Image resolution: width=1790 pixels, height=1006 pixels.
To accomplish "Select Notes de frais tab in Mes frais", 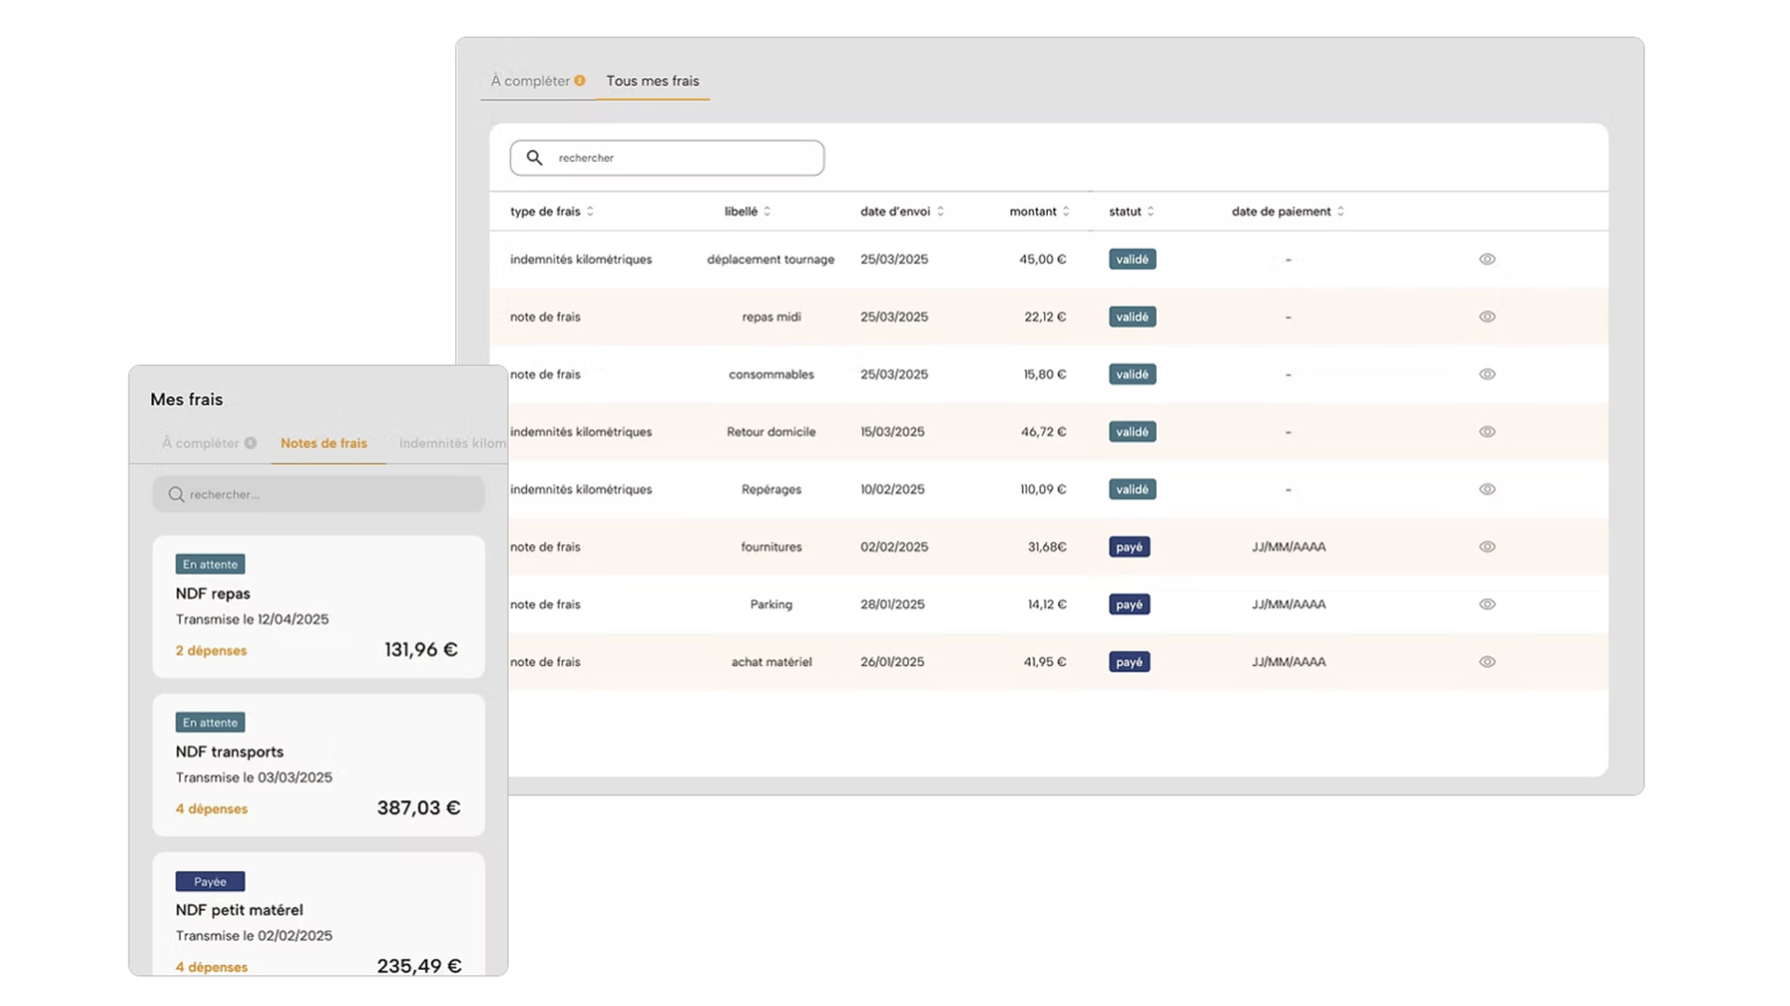I will click(x=324, y=443).
